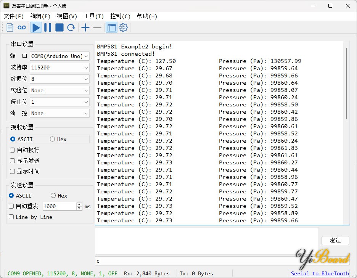Click the refresh/reset toolbar icon
The image size is (357, 278).
(x=71, y=27)
